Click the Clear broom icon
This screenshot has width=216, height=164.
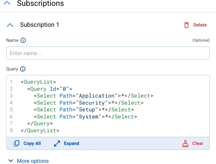click(x=185, y=143)
